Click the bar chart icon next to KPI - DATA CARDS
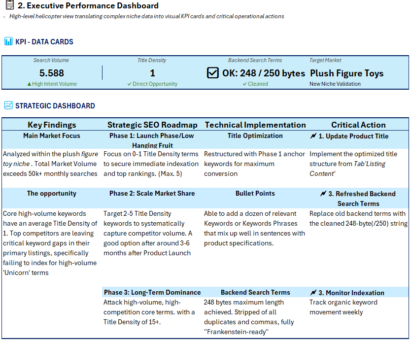411x340 pixels. coord(8,41)
